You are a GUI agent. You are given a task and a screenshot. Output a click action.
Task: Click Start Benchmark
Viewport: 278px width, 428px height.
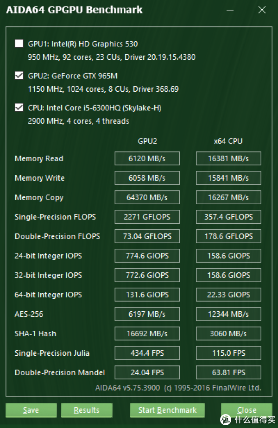167,410
